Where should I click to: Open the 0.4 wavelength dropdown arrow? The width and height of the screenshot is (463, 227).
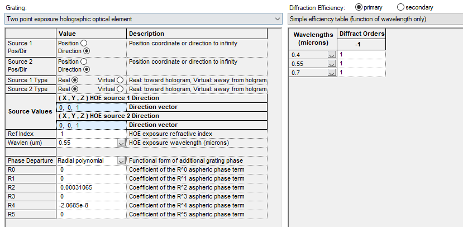pyautogui.click(x=331, y=55)
